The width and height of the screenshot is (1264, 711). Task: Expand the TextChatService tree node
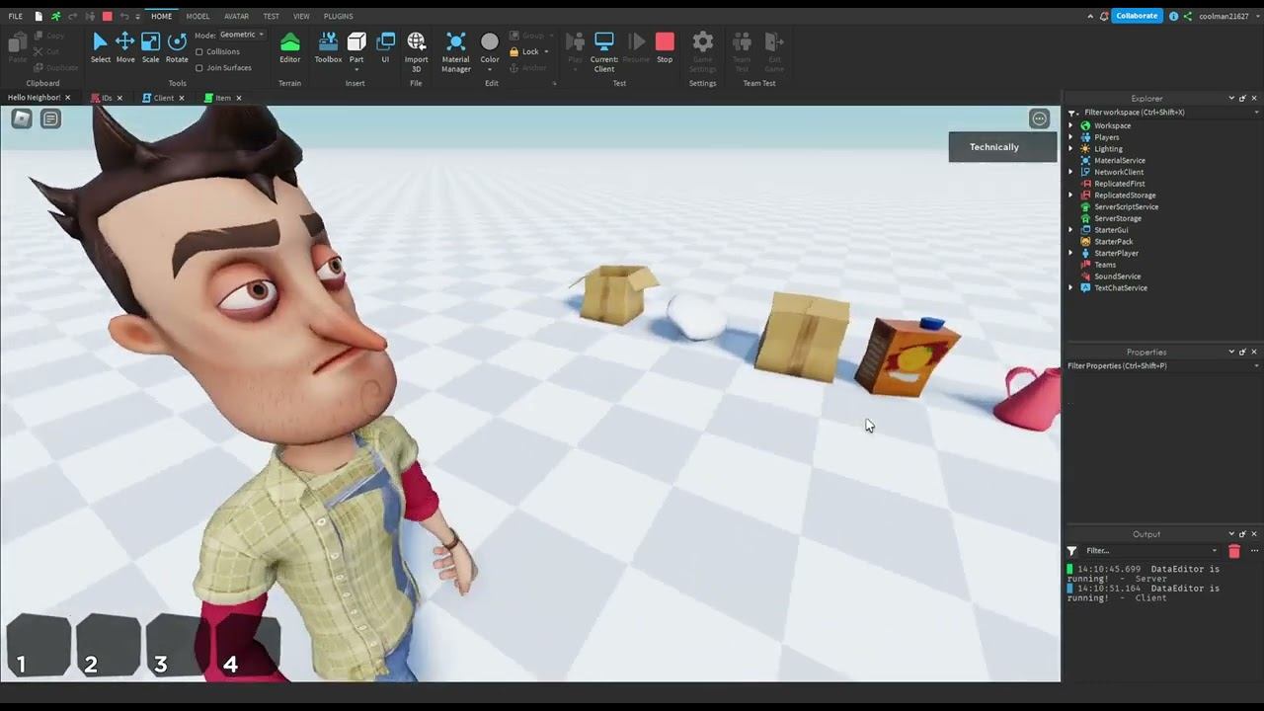1070,287
